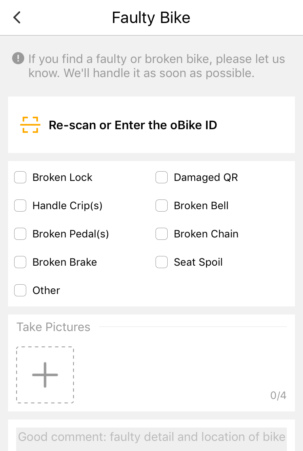
Task: Click the comment text field
Action: pos(151,437)
